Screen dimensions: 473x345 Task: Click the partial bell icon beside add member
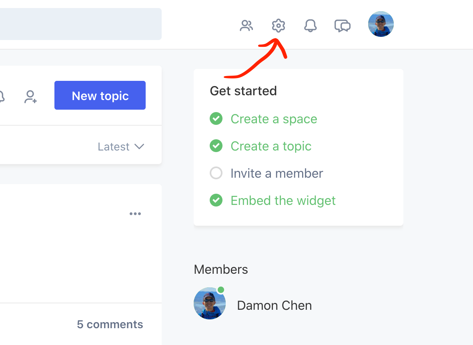(2, 96)
